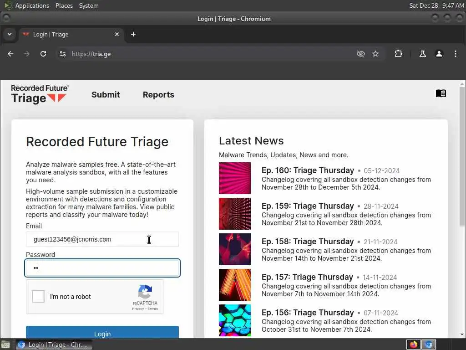Click the Ep. 160 date 05-12-2024

tap(382, 171)
